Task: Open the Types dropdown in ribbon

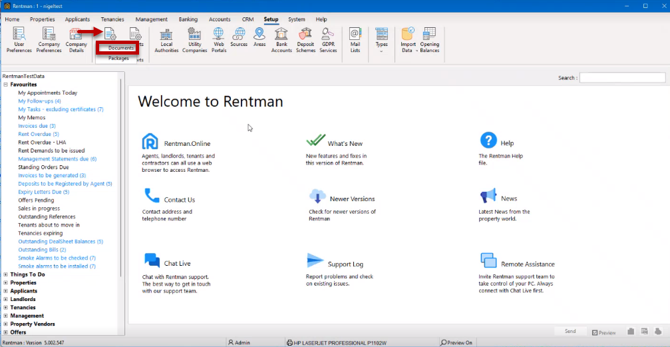Action: click(381, 40)
